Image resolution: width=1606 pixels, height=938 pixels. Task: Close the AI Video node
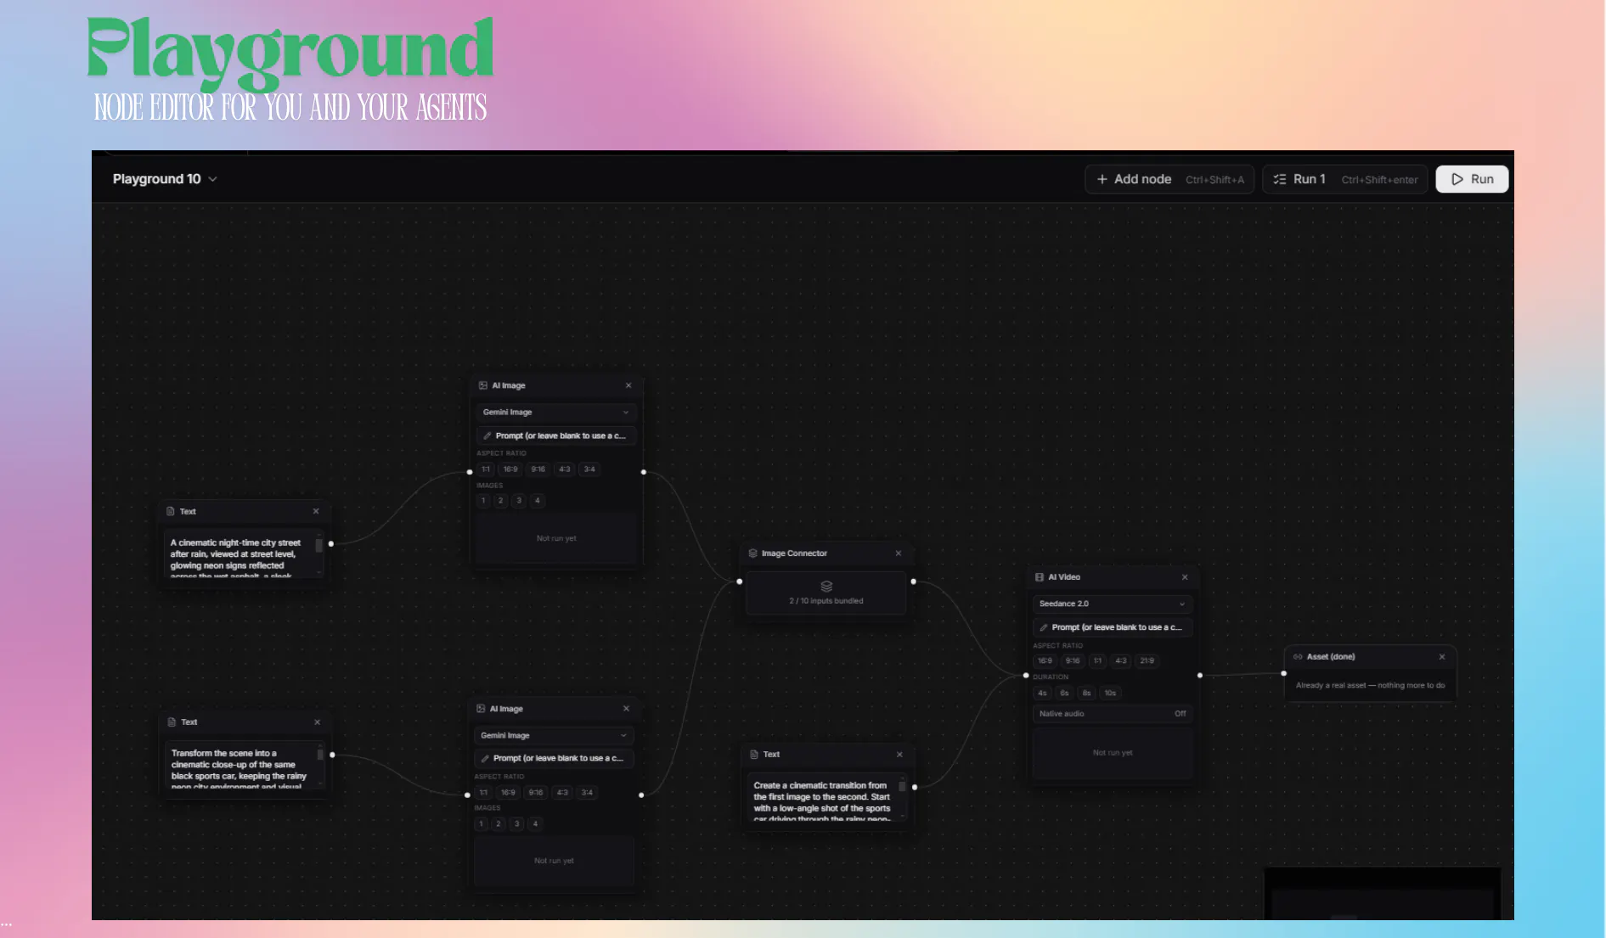click(x=1185, y=577)
